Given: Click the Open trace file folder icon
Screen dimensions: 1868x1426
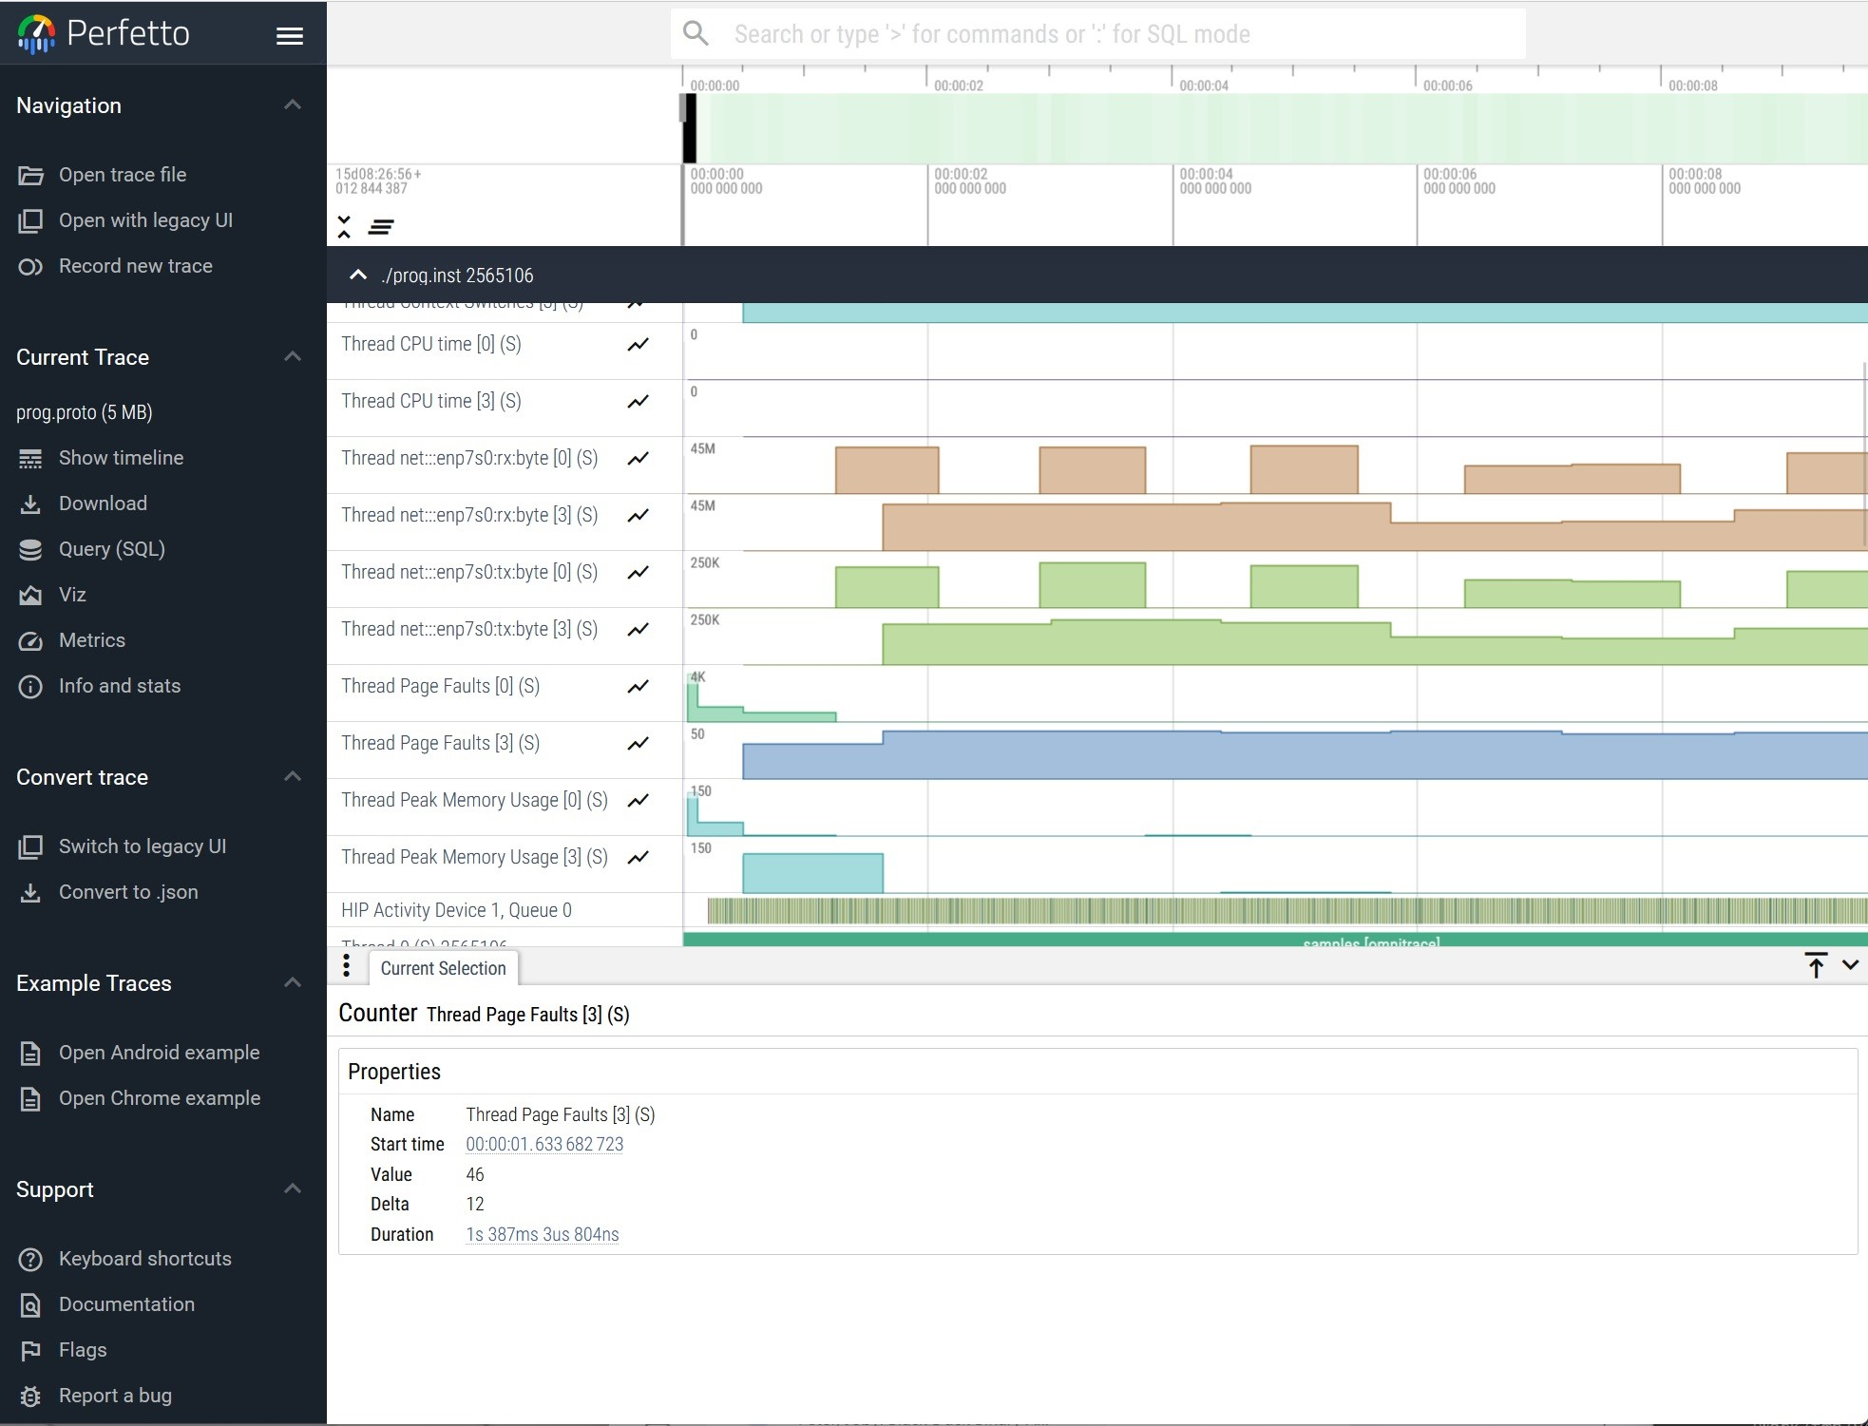Looking at the screenshot, I should (30, 176).
